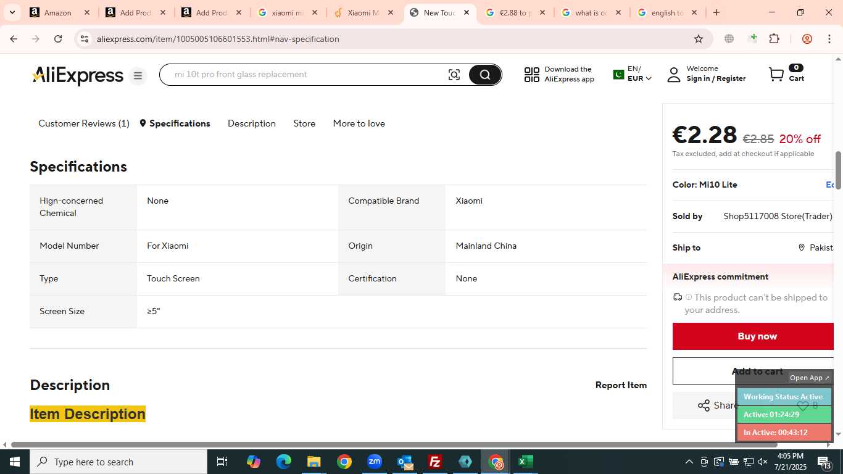Viewport: 843px width, 474px height.
Task: Open a new browser tab
Action: click(x=716, y=12)
